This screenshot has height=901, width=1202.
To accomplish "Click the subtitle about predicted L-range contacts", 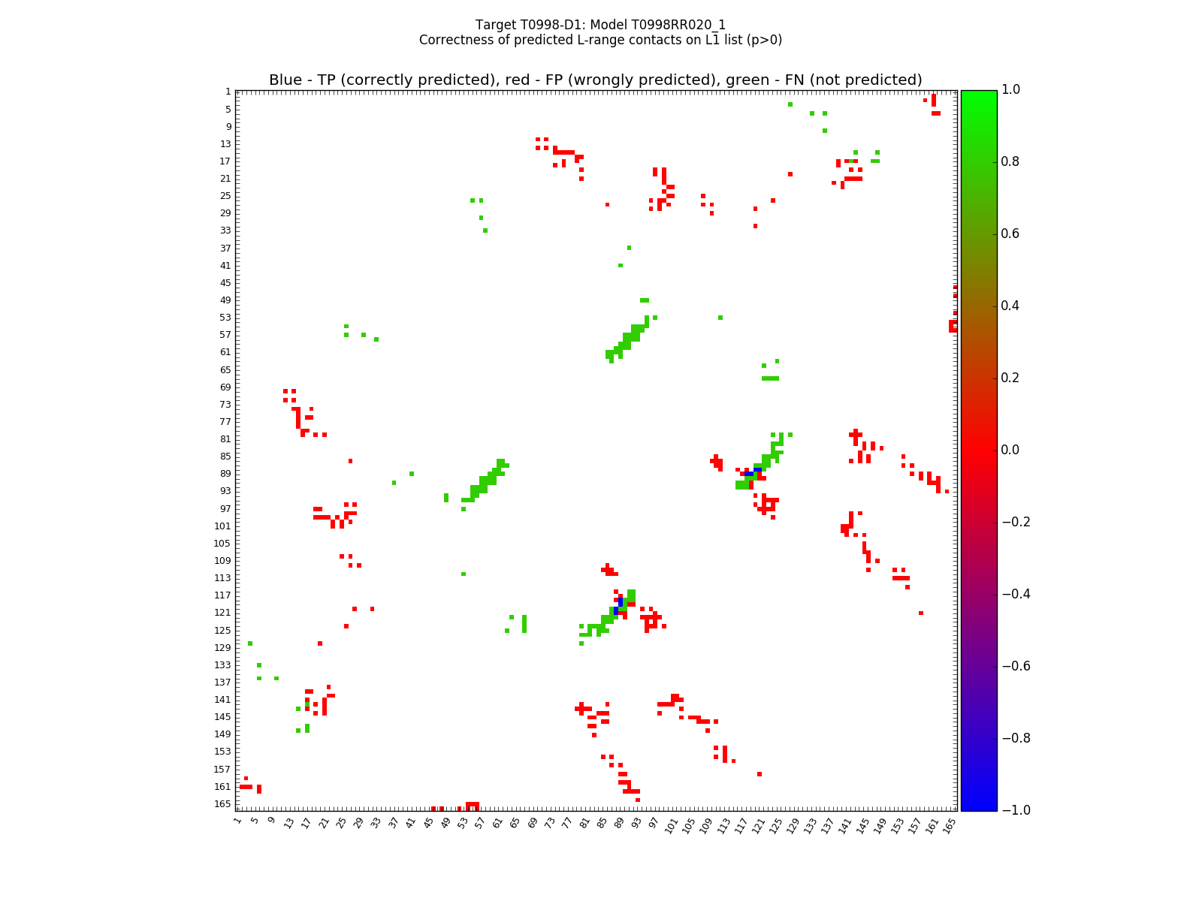I will pyautogui.click(x=600, y=40).
